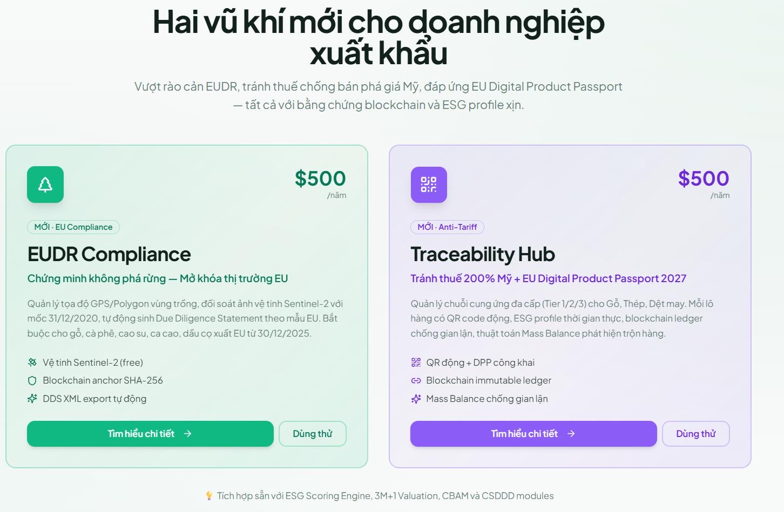Click the QR icon beside QR động + DPP công khai

tap(415, 362)
